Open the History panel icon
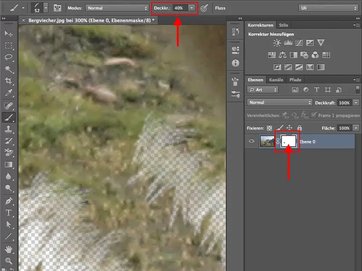Image resolution: width=362 pixels, height=271 pixels. [x=235, y=31]
